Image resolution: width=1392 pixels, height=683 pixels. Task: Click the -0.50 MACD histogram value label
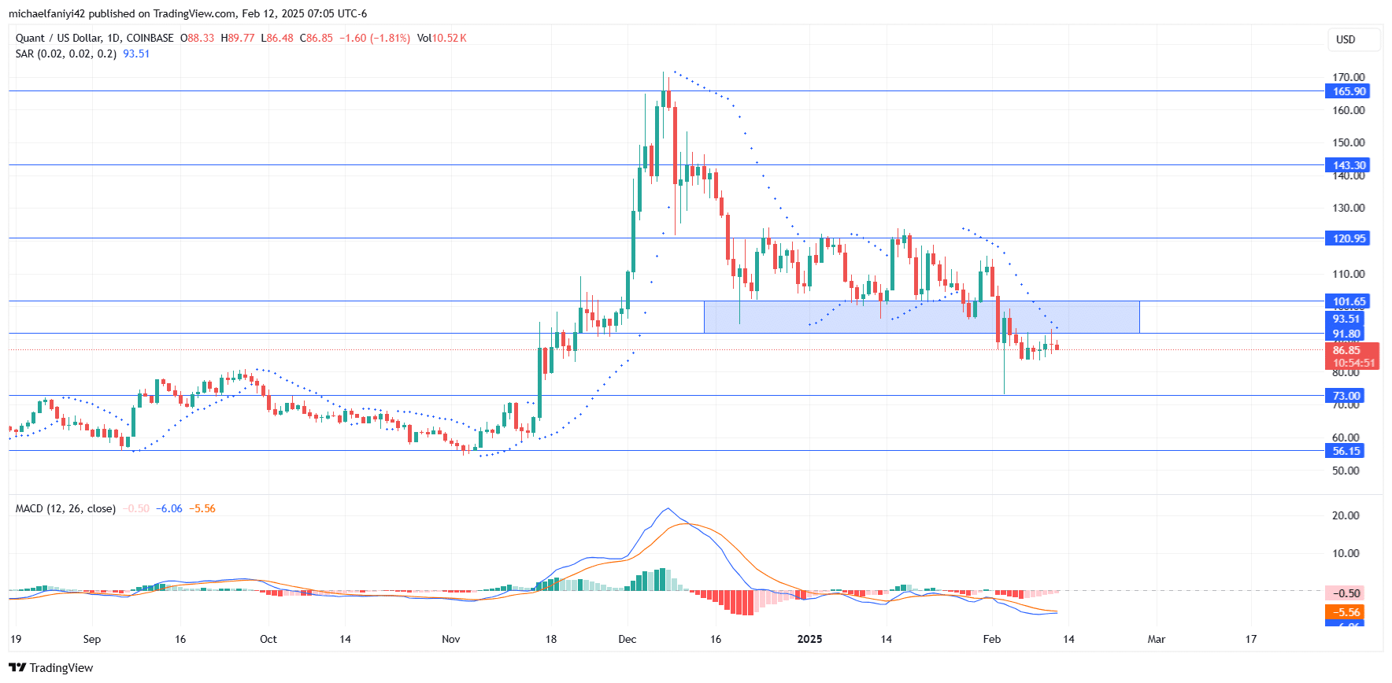(1346, 593)
